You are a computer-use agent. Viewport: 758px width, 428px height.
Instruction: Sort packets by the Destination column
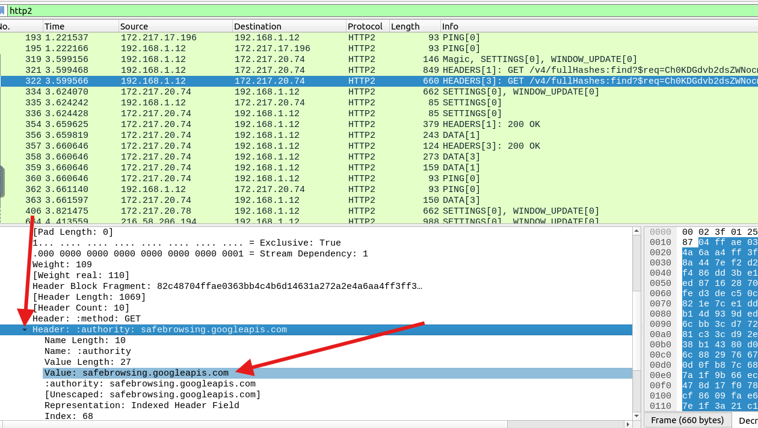point(289,26)
